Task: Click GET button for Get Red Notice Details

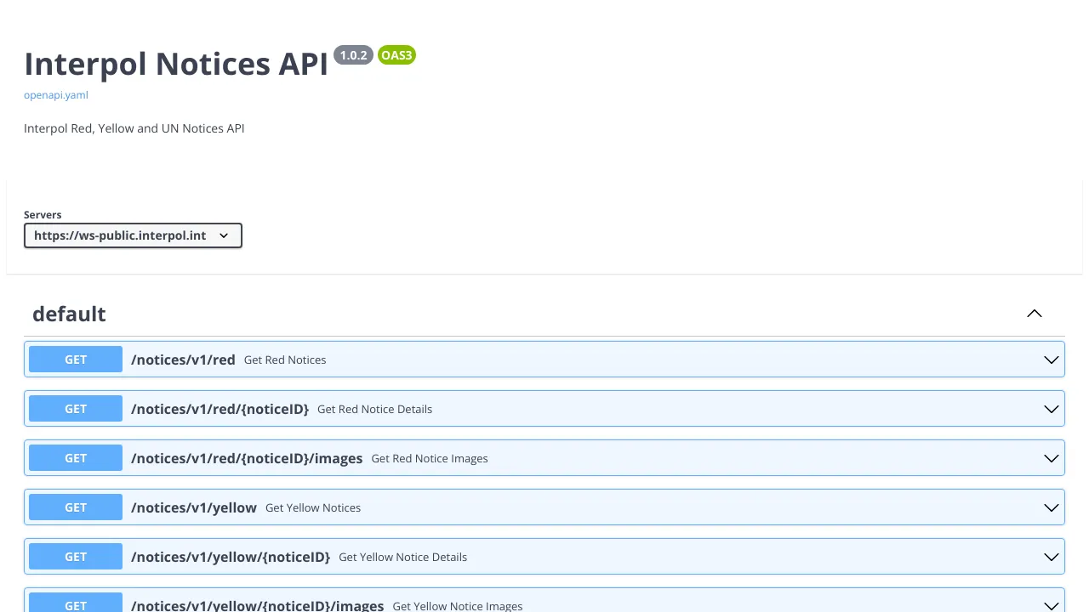Action: 76,409
